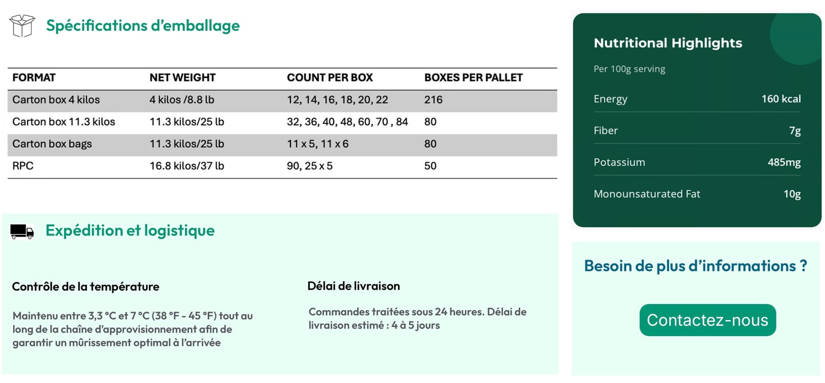Click the RPC format cell
The image size is (825, 383).
pyautogui.click(x=23, y=166)
